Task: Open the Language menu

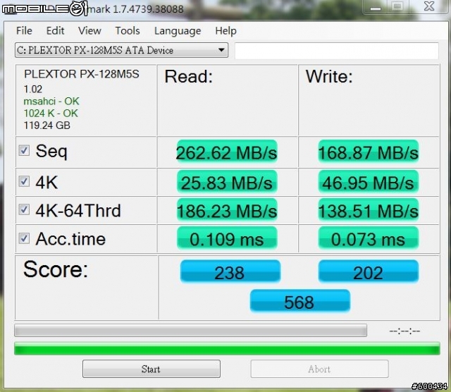Action: (178, 31)
